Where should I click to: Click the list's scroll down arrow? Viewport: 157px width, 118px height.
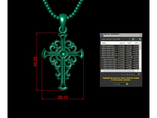click(140, 69)
